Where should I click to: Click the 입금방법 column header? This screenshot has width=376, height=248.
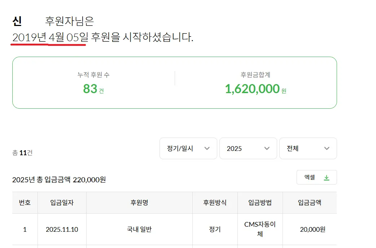point(259,203)
